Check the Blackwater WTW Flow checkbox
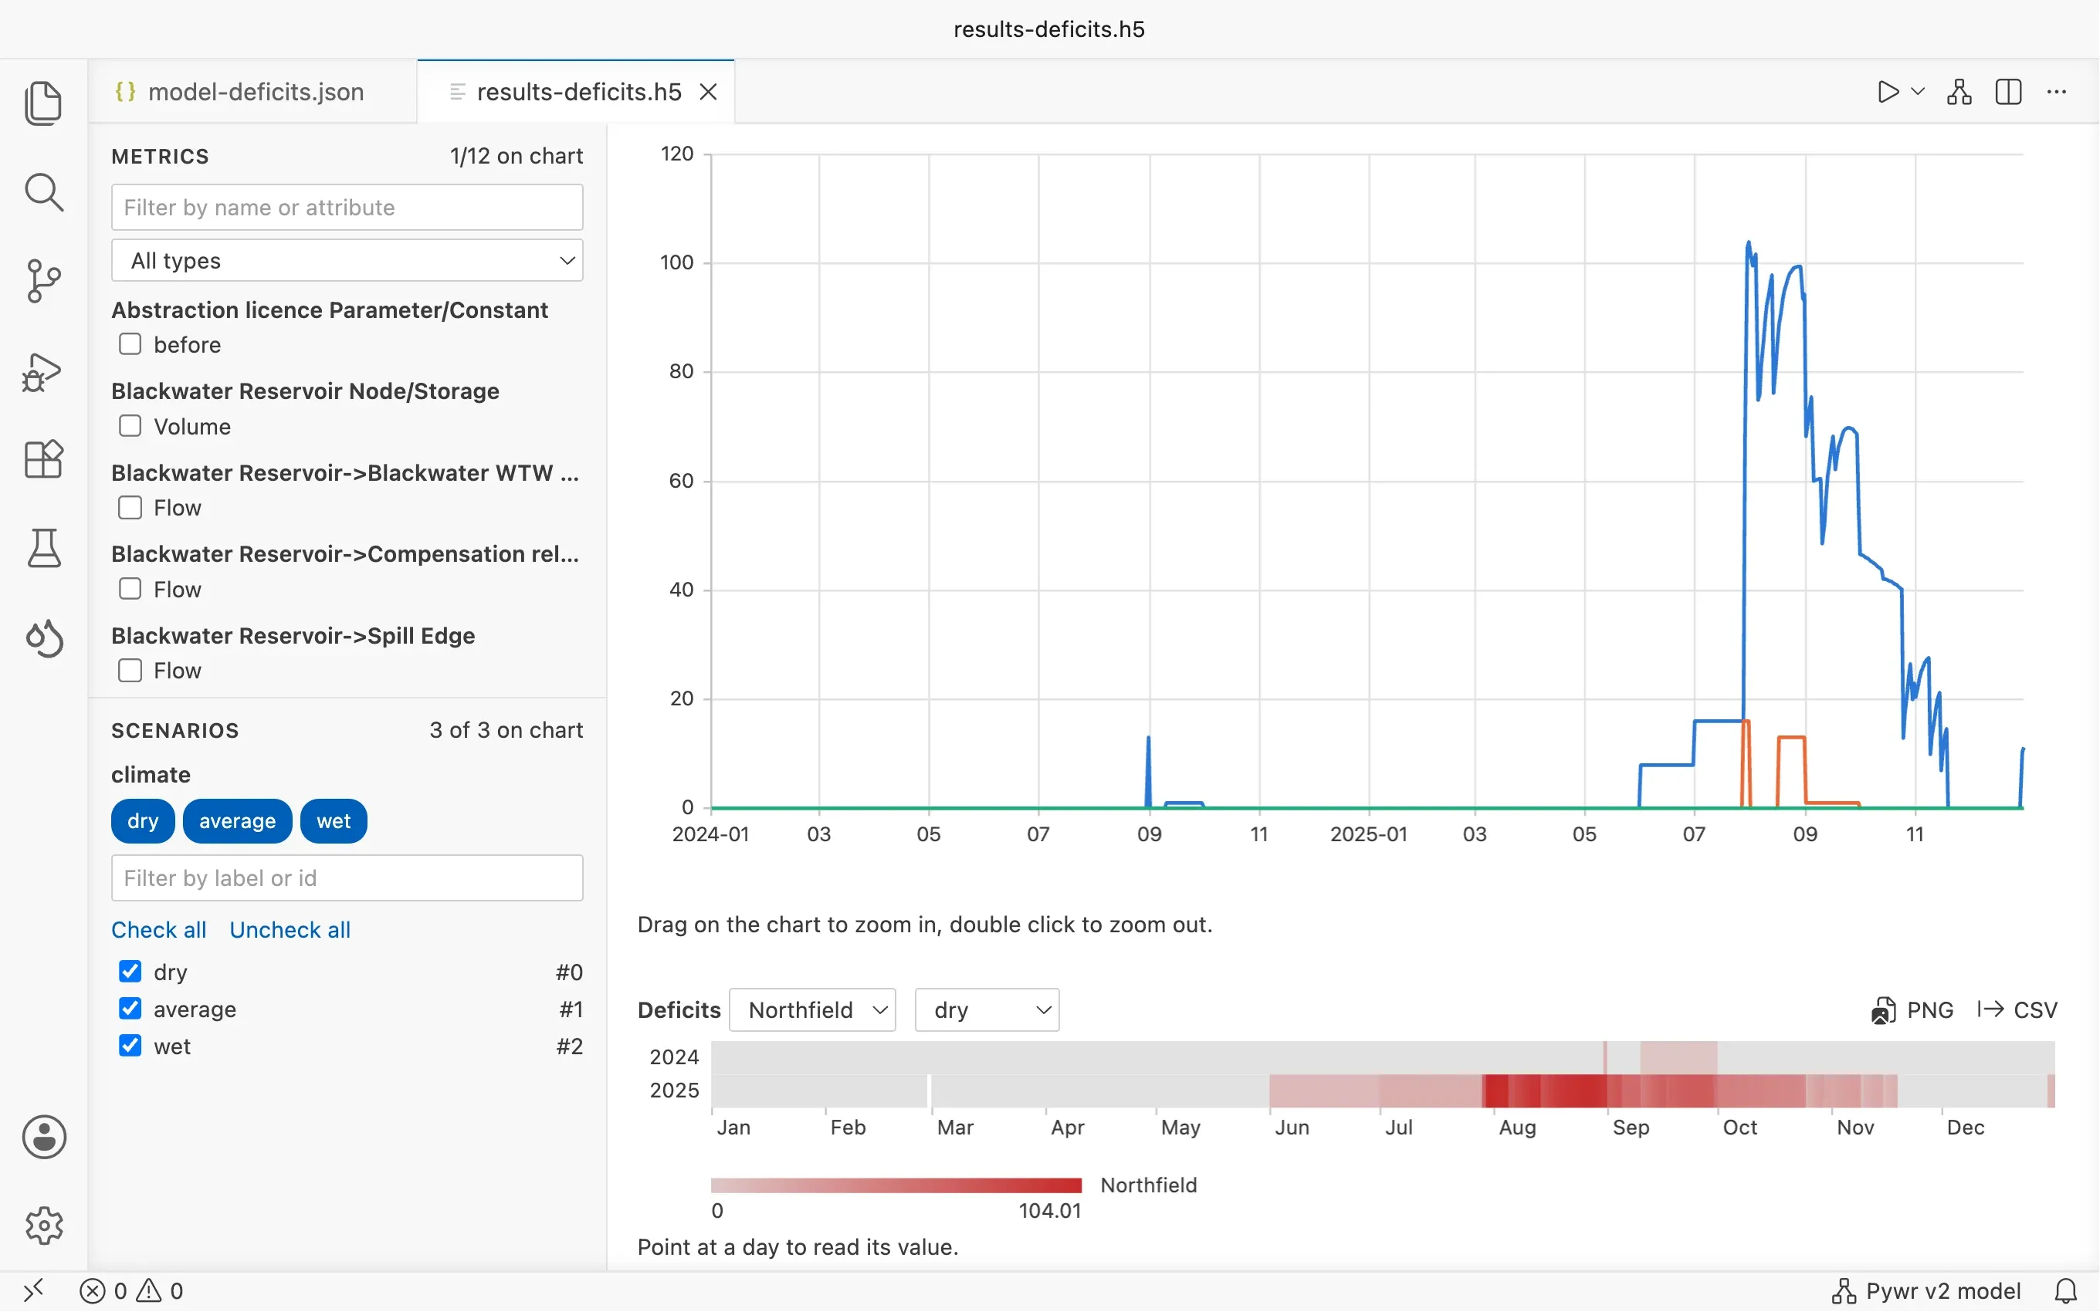Screen dimensions: 2100x1312 pos(130,508)
